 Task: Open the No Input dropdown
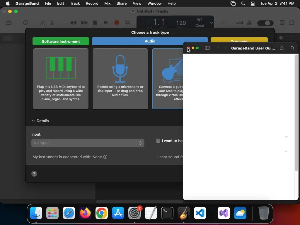(88, 143)
